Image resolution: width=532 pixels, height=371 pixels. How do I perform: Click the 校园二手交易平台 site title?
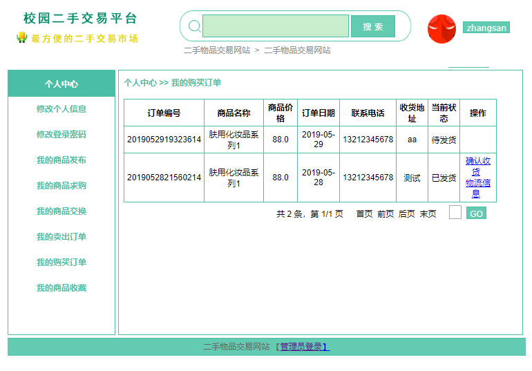tap(80, 19)
